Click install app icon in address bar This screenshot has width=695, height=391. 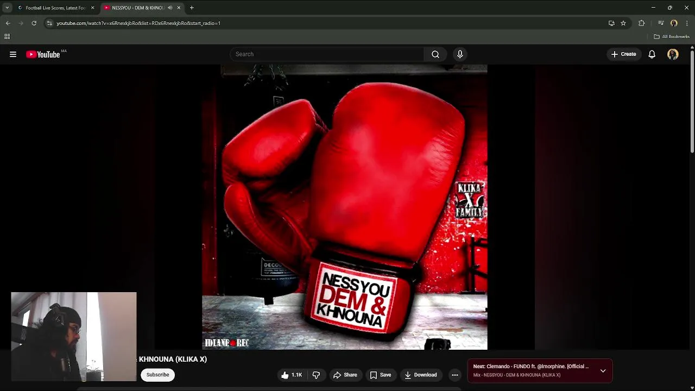[x=611, y=23]
